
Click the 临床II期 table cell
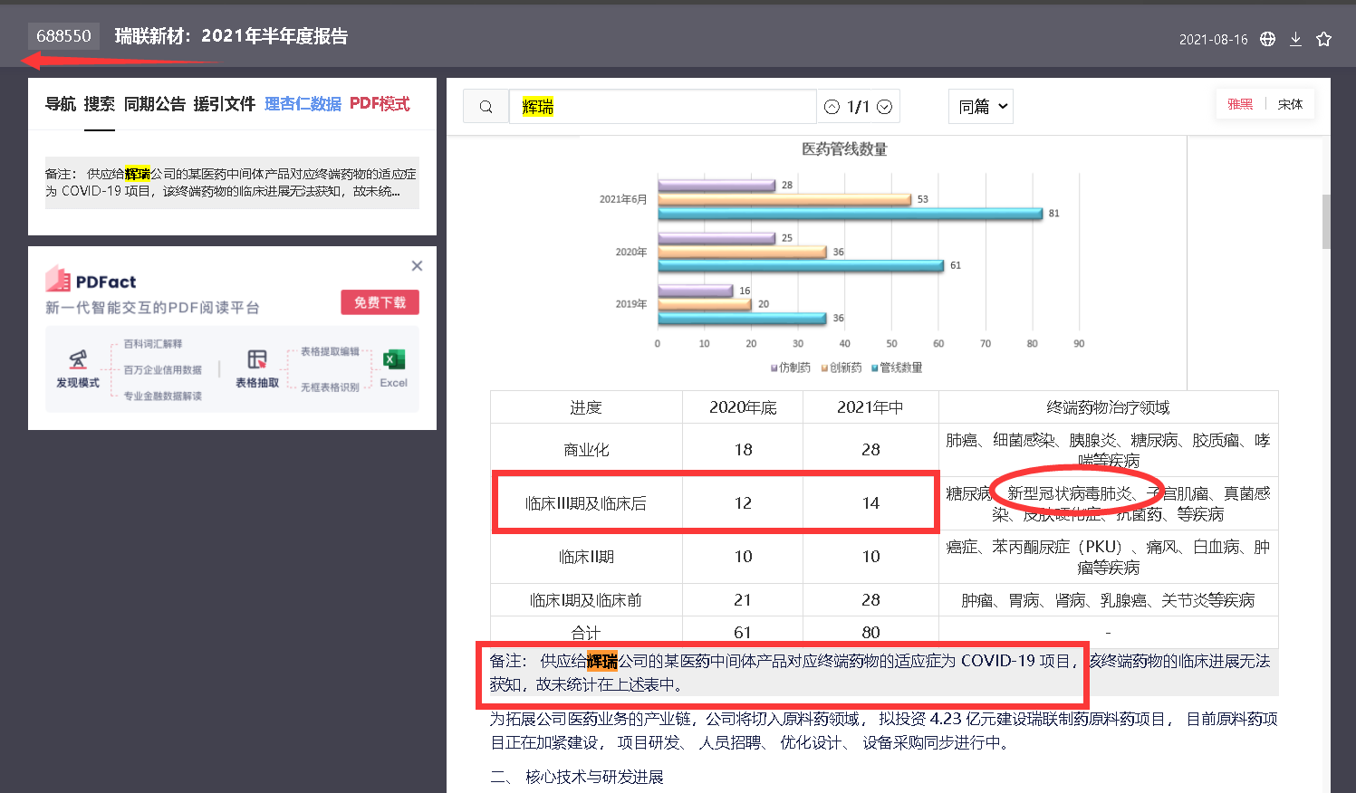point(586,557)
